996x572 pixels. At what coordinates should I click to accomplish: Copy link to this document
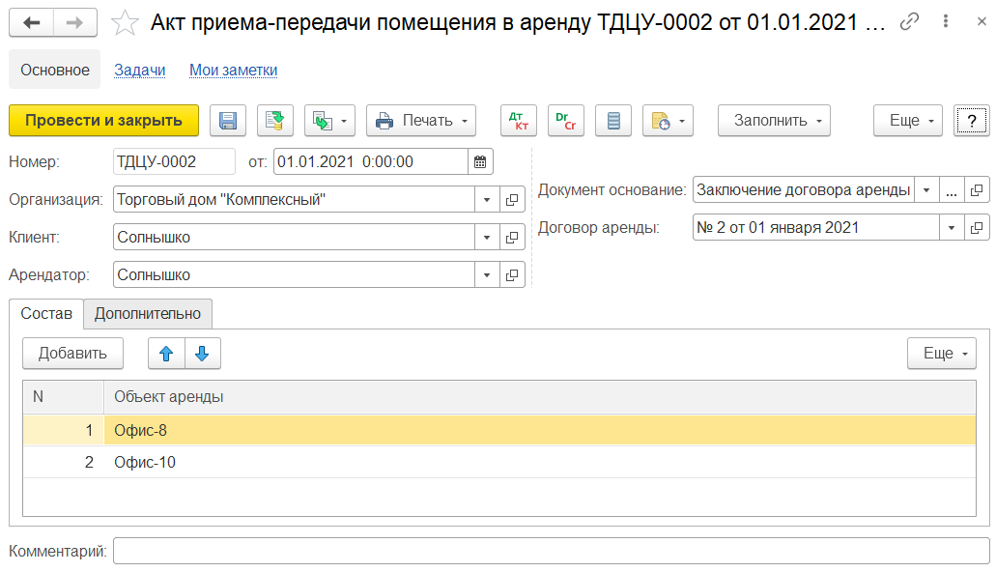coord(909,22)
